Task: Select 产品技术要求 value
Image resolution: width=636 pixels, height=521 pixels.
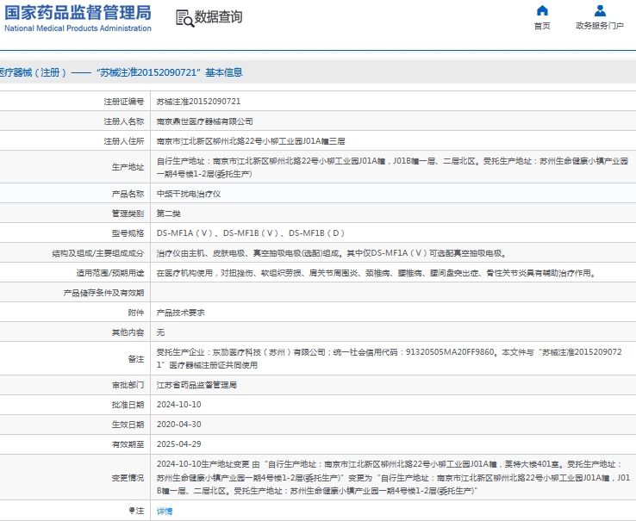Action: (x=181, y=313)
